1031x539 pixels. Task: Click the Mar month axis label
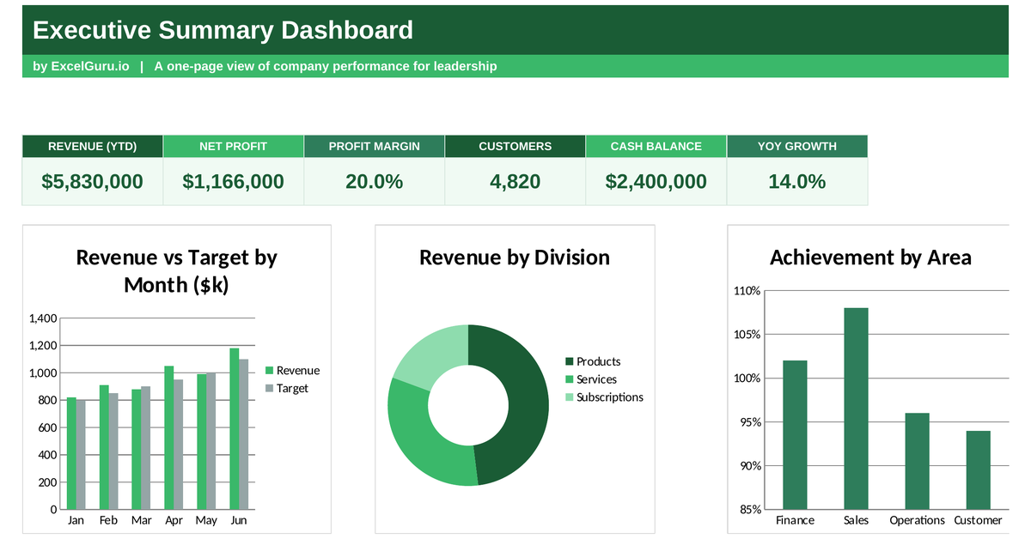(141, 521)
